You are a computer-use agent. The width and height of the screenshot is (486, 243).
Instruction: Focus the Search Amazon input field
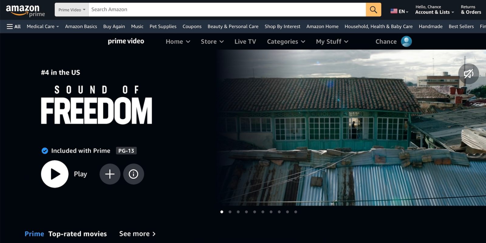[x=227, y=10]
